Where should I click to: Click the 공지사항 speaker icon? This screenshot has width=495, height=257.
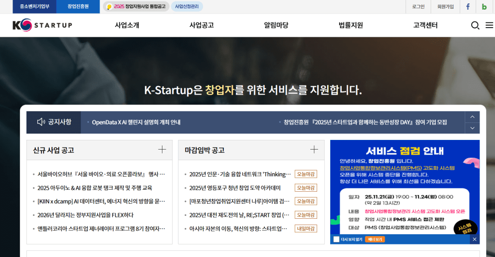click(41, 122)
